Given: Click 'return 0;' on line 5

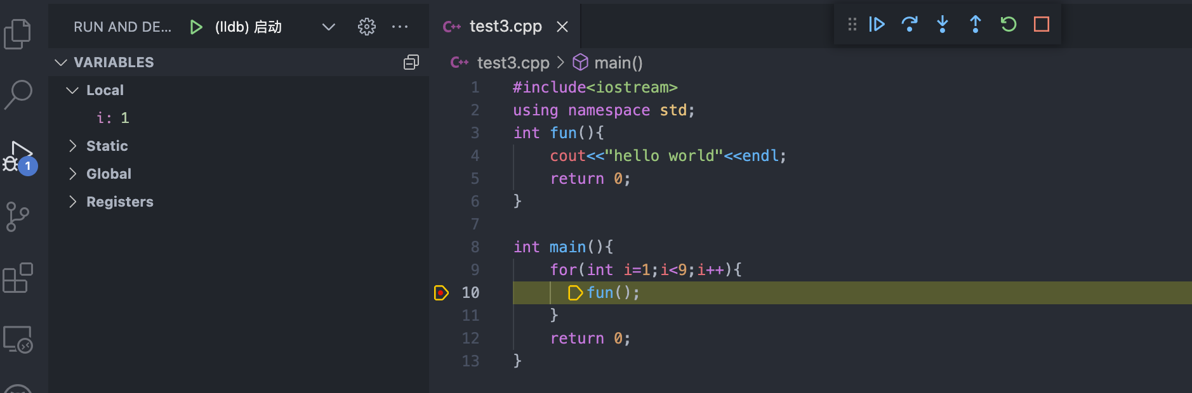Looking at the screenshot, I should [x=590, y=179].
